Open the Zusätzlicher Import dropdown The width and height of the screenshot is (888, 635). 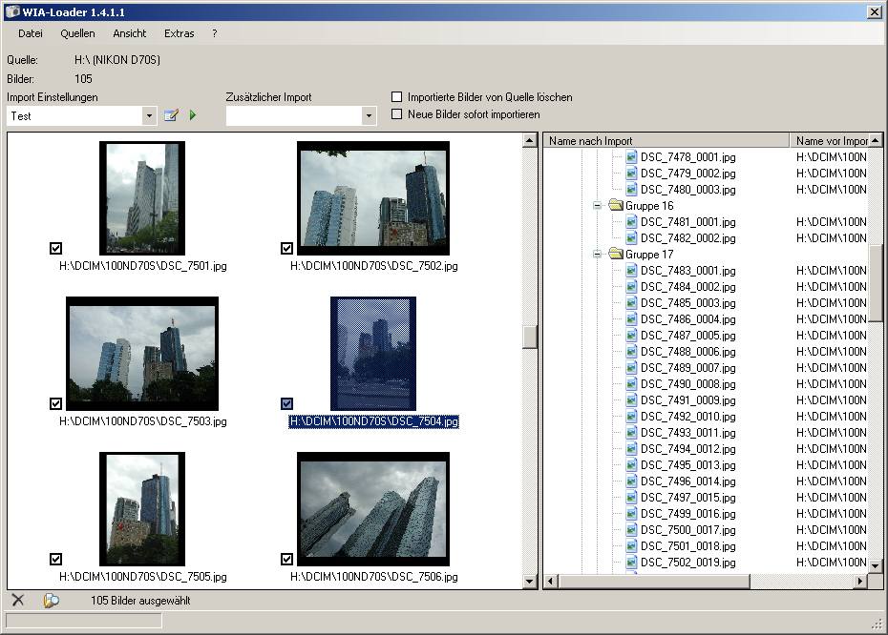coord(369,115)
